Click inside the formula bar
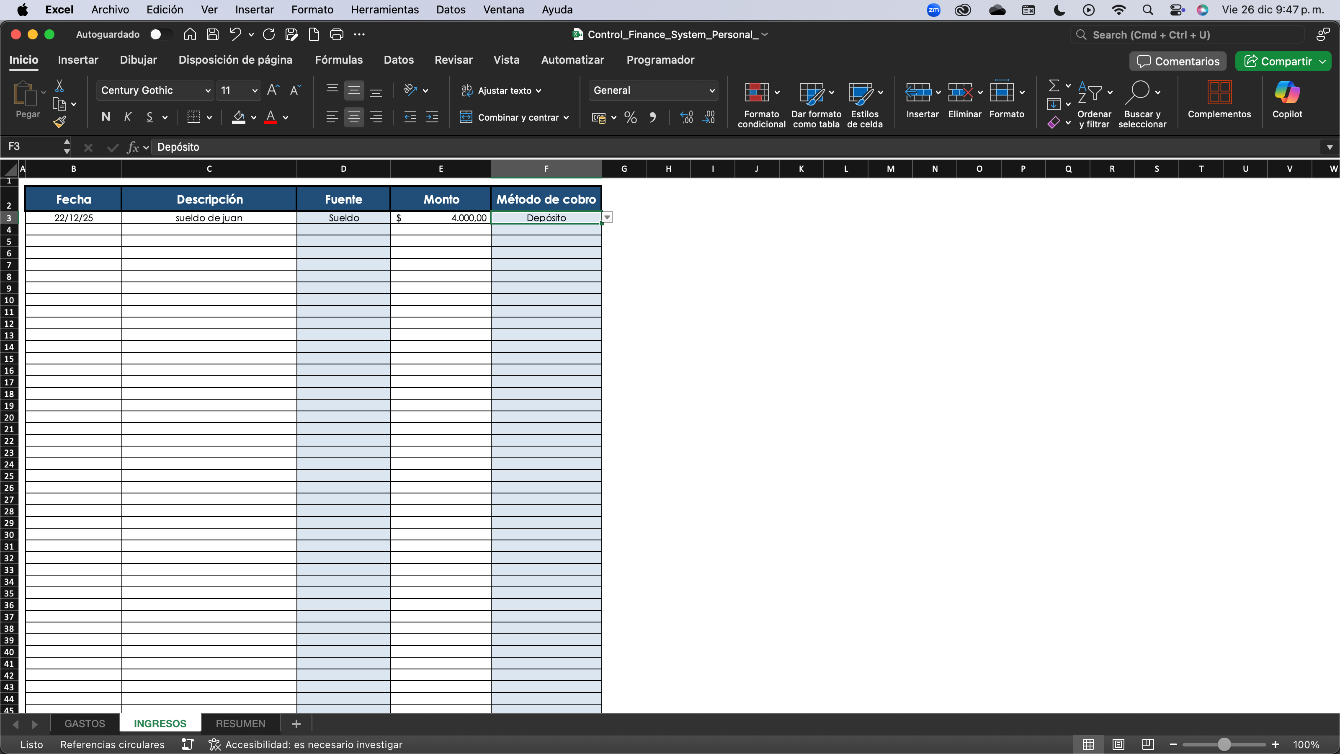 point(416,147)
